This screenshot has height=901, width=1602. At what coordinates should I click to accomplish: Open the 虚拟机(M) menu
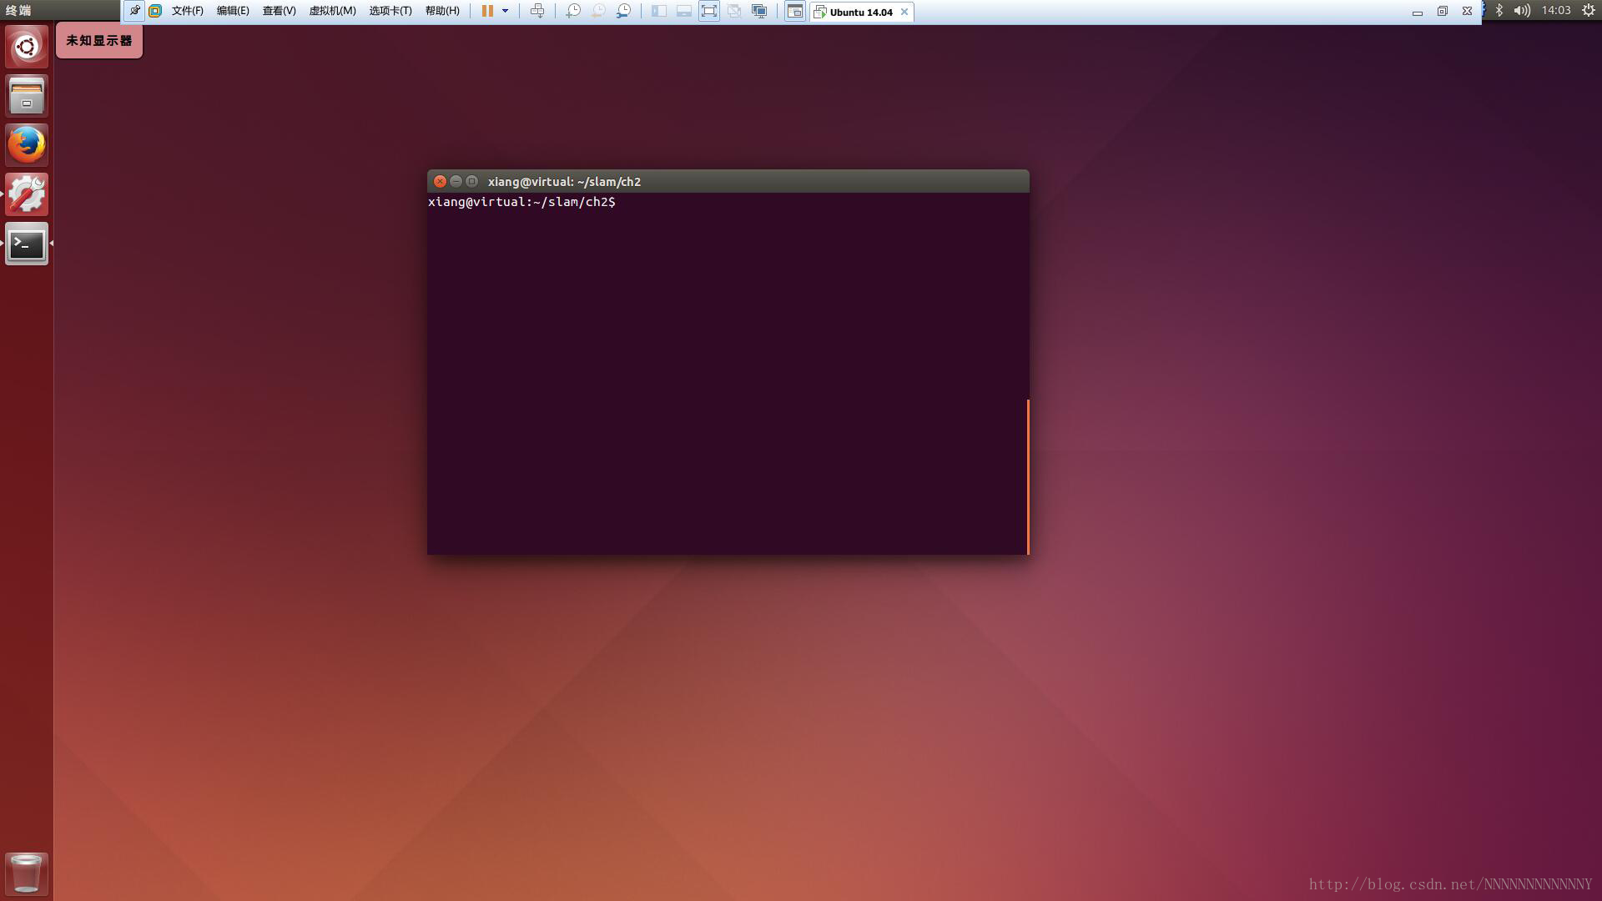click(332, 11)
